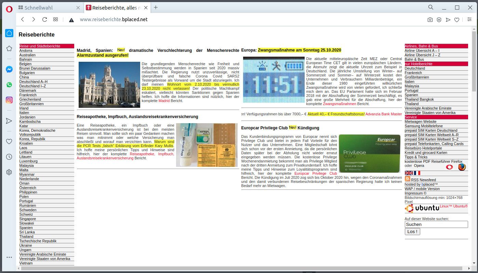Viewport: 478px width, 273px height.
Task: Open History clock in sidebar
Action: coord(9,157)
